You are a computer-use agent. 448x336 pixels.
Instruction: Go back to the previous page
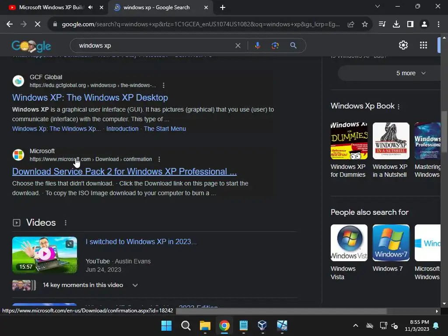click(x=10, y=24)
